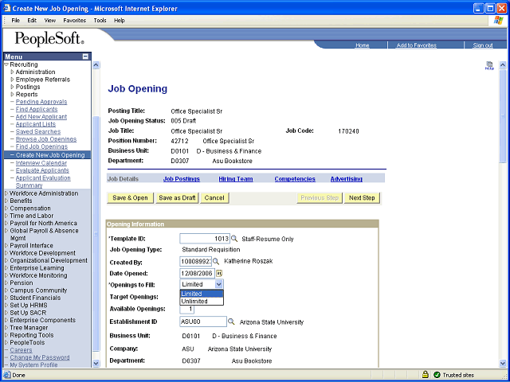This screenshot has width=510, height=382.
Task: Open Pending Approvals link
Action: pos(41,102)
